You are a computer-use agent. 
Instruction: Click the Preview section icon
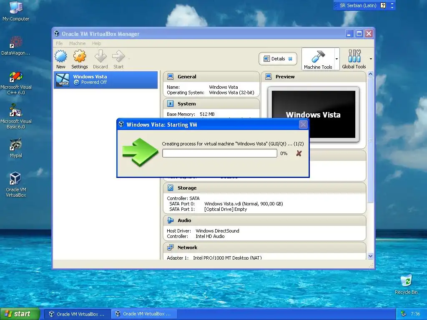click(x=268, y=77)
